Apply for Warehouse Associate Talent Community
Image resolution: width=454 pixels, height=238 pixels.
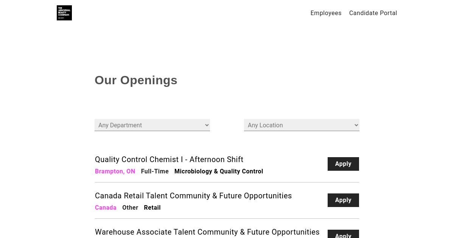tap(343, 234)
